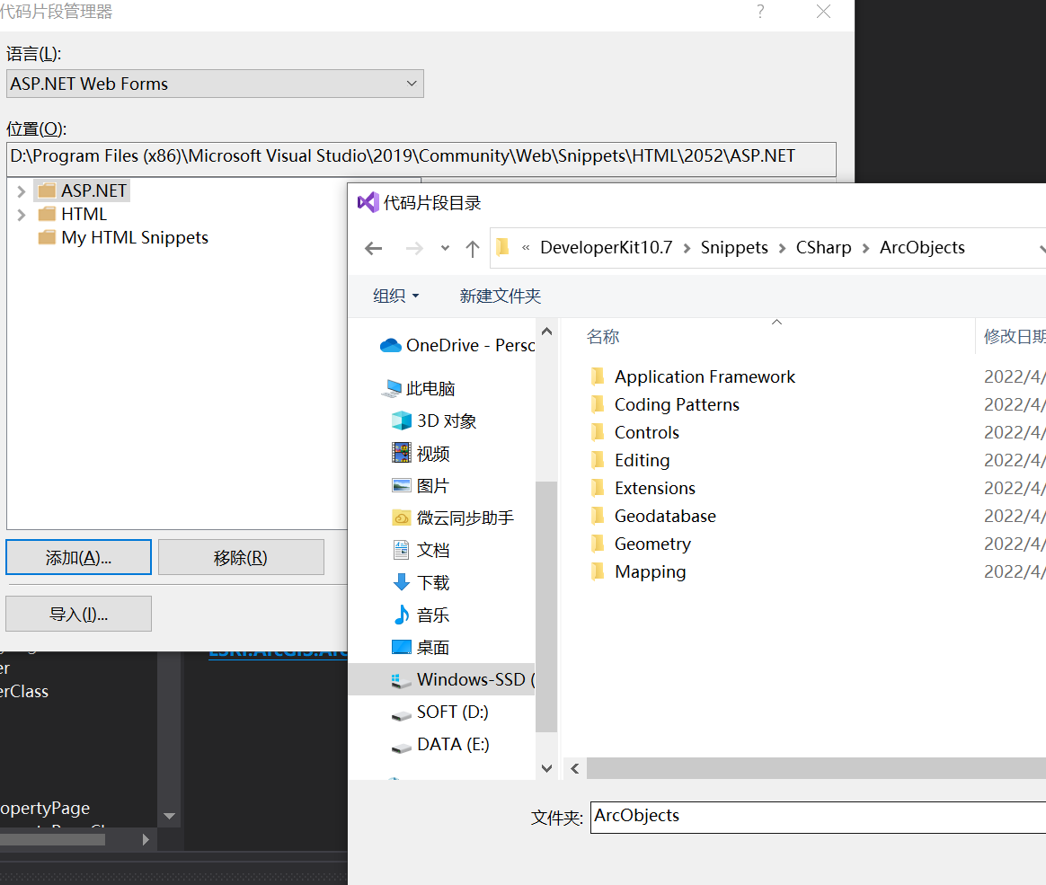1046x885 pixels.
Task: Click ArcObjects in the breadcrumb path
Action: [x=923, y=248]
